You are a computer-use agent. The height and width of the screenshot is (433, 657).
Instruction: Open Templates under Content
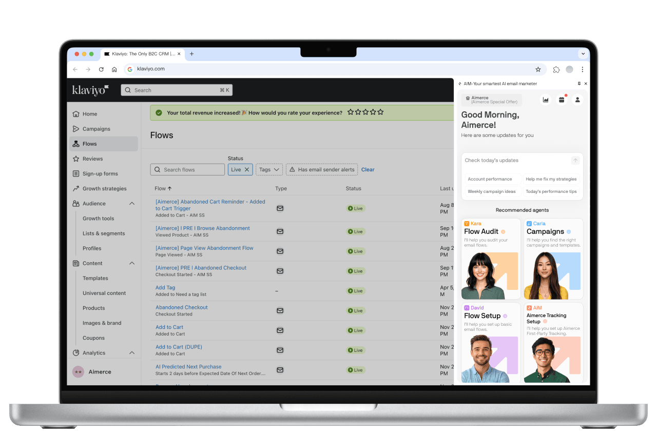95,278
